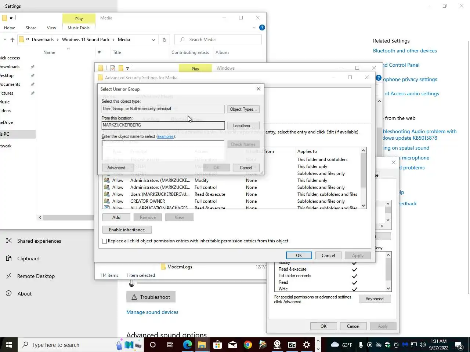Viewport: 470px width, 352px height.
Task: Click the Remote Desktop icon in Settings
Action: pyautogui.click(x=9, y=276)
